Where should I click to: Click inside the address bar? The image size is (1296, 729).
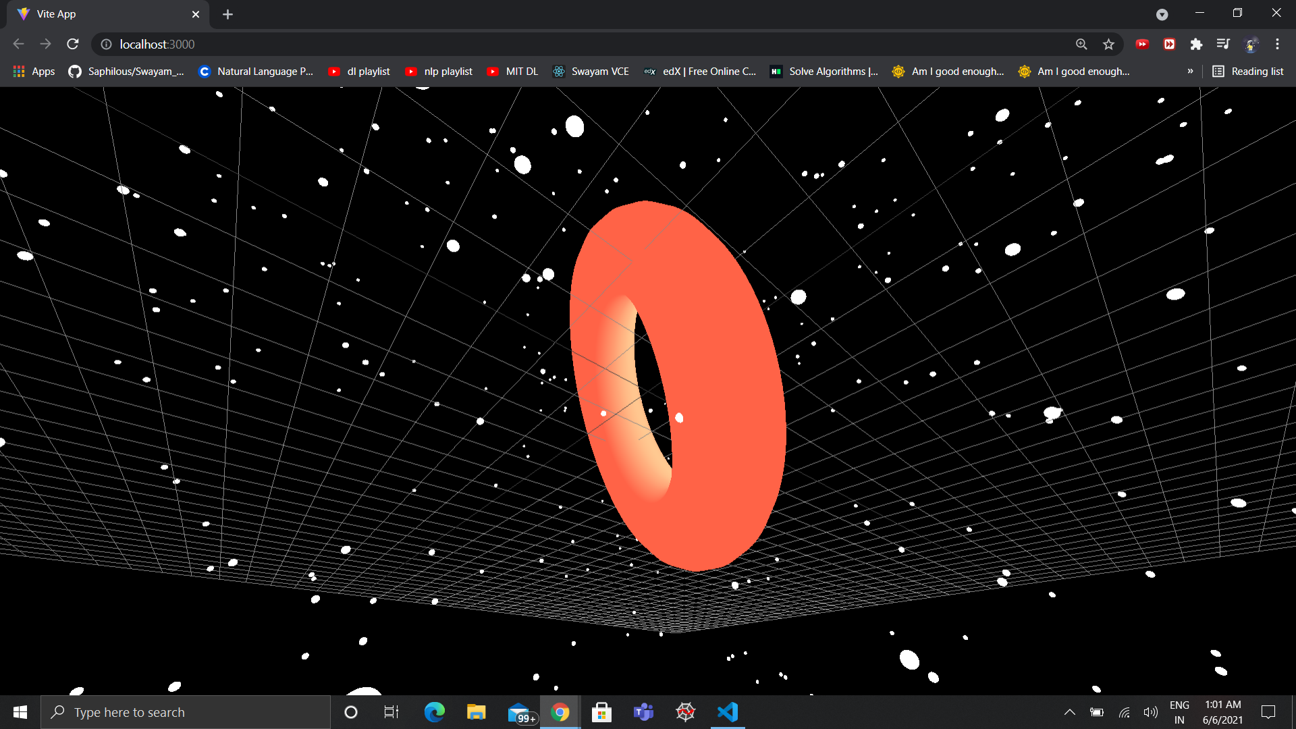click(473, 44)
